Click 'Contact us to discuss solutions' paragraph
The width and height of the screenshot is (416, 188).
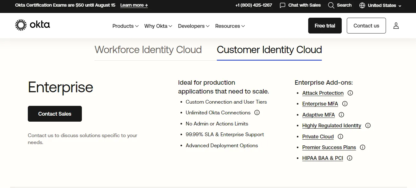(83, 139)
